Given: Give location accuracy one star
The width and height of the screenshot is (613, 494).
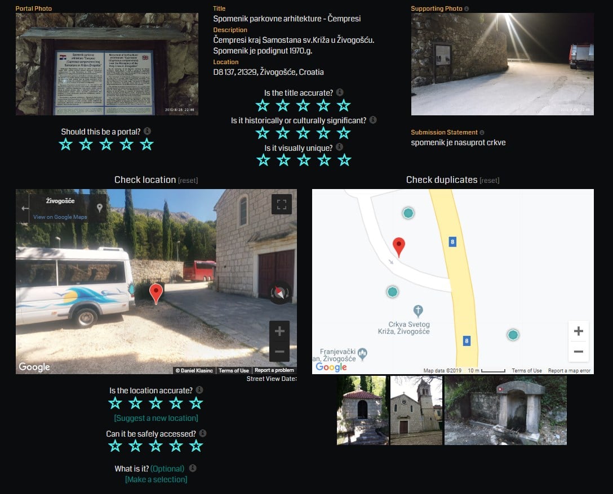Looking at the screenshot, I should [x=115, y=403].
